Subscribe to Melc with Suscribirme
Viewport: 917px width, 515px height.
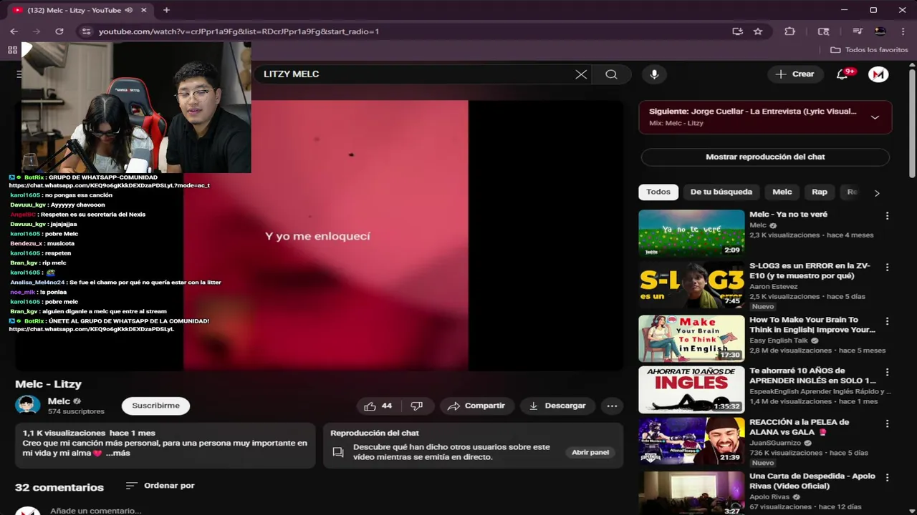point(155,406)
